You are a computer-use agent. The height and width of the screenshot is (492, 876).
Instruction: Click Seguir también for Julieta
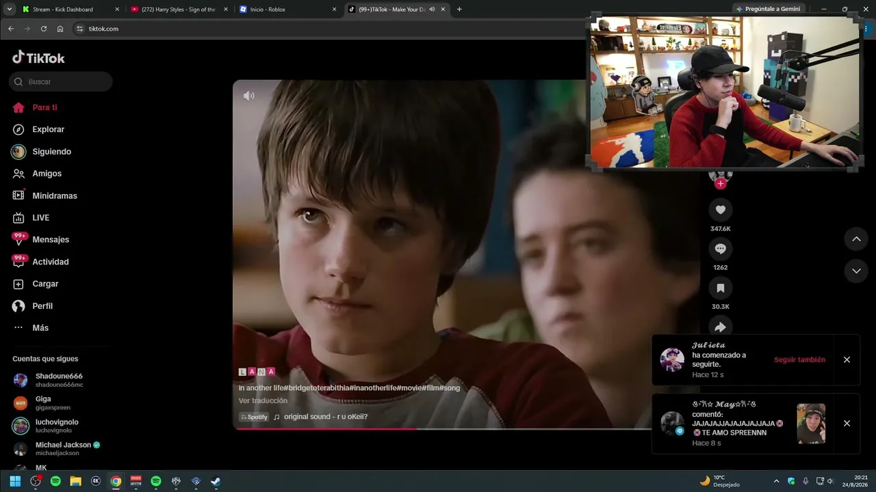(799, 360)
